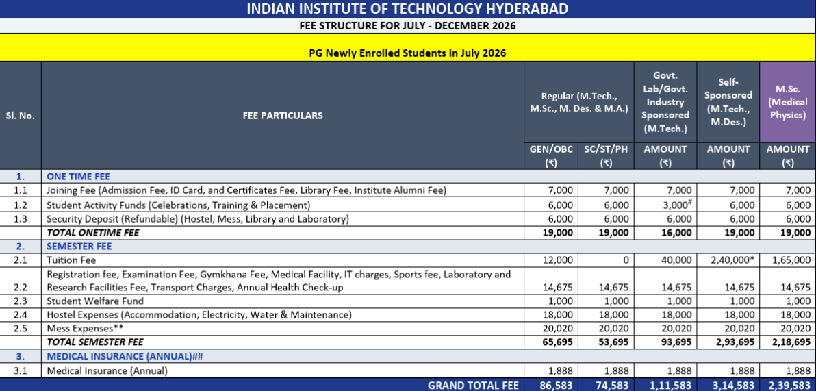Select the 'GRAND TOTAL FEE' label
Viewport: 816px width, 391px height.
coord(473,386)
